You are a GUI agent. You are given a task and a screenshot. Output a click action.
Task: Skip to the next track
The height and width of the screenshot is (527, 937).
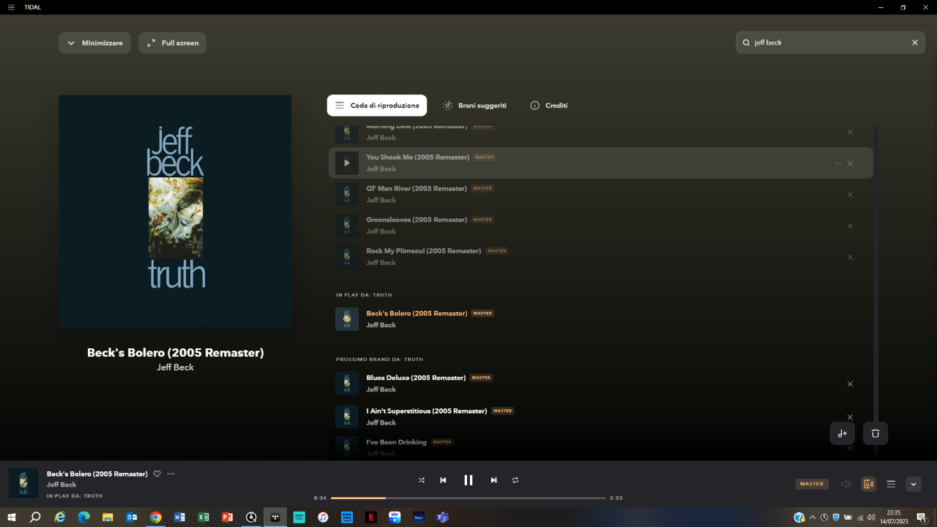tap(493, 480)
